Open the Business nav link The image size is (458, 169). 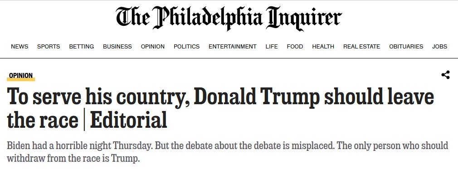pyautogui.click(x=117, y=46)
